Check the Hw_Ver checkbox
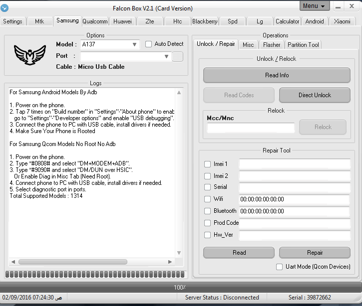 [207, 235]
